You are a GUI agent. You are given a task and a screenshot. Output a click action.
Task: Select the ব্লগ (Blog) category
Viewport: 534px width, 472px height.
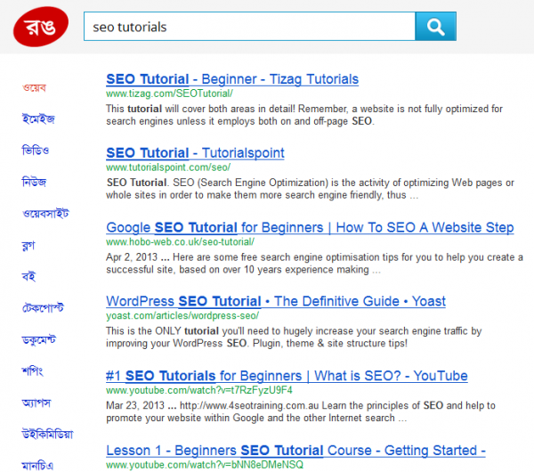coord(28,245)
